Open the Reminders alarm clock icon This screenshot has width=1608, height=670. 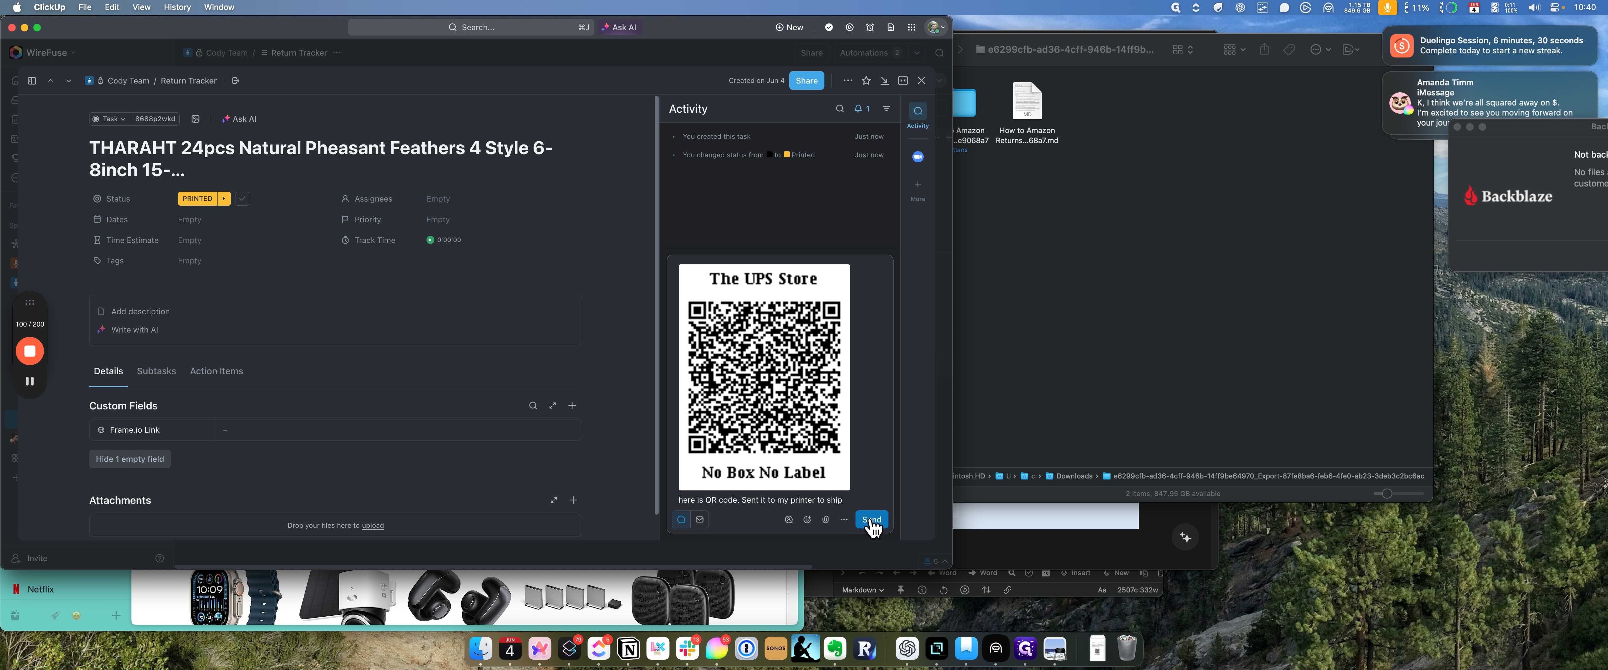(870, 27)
